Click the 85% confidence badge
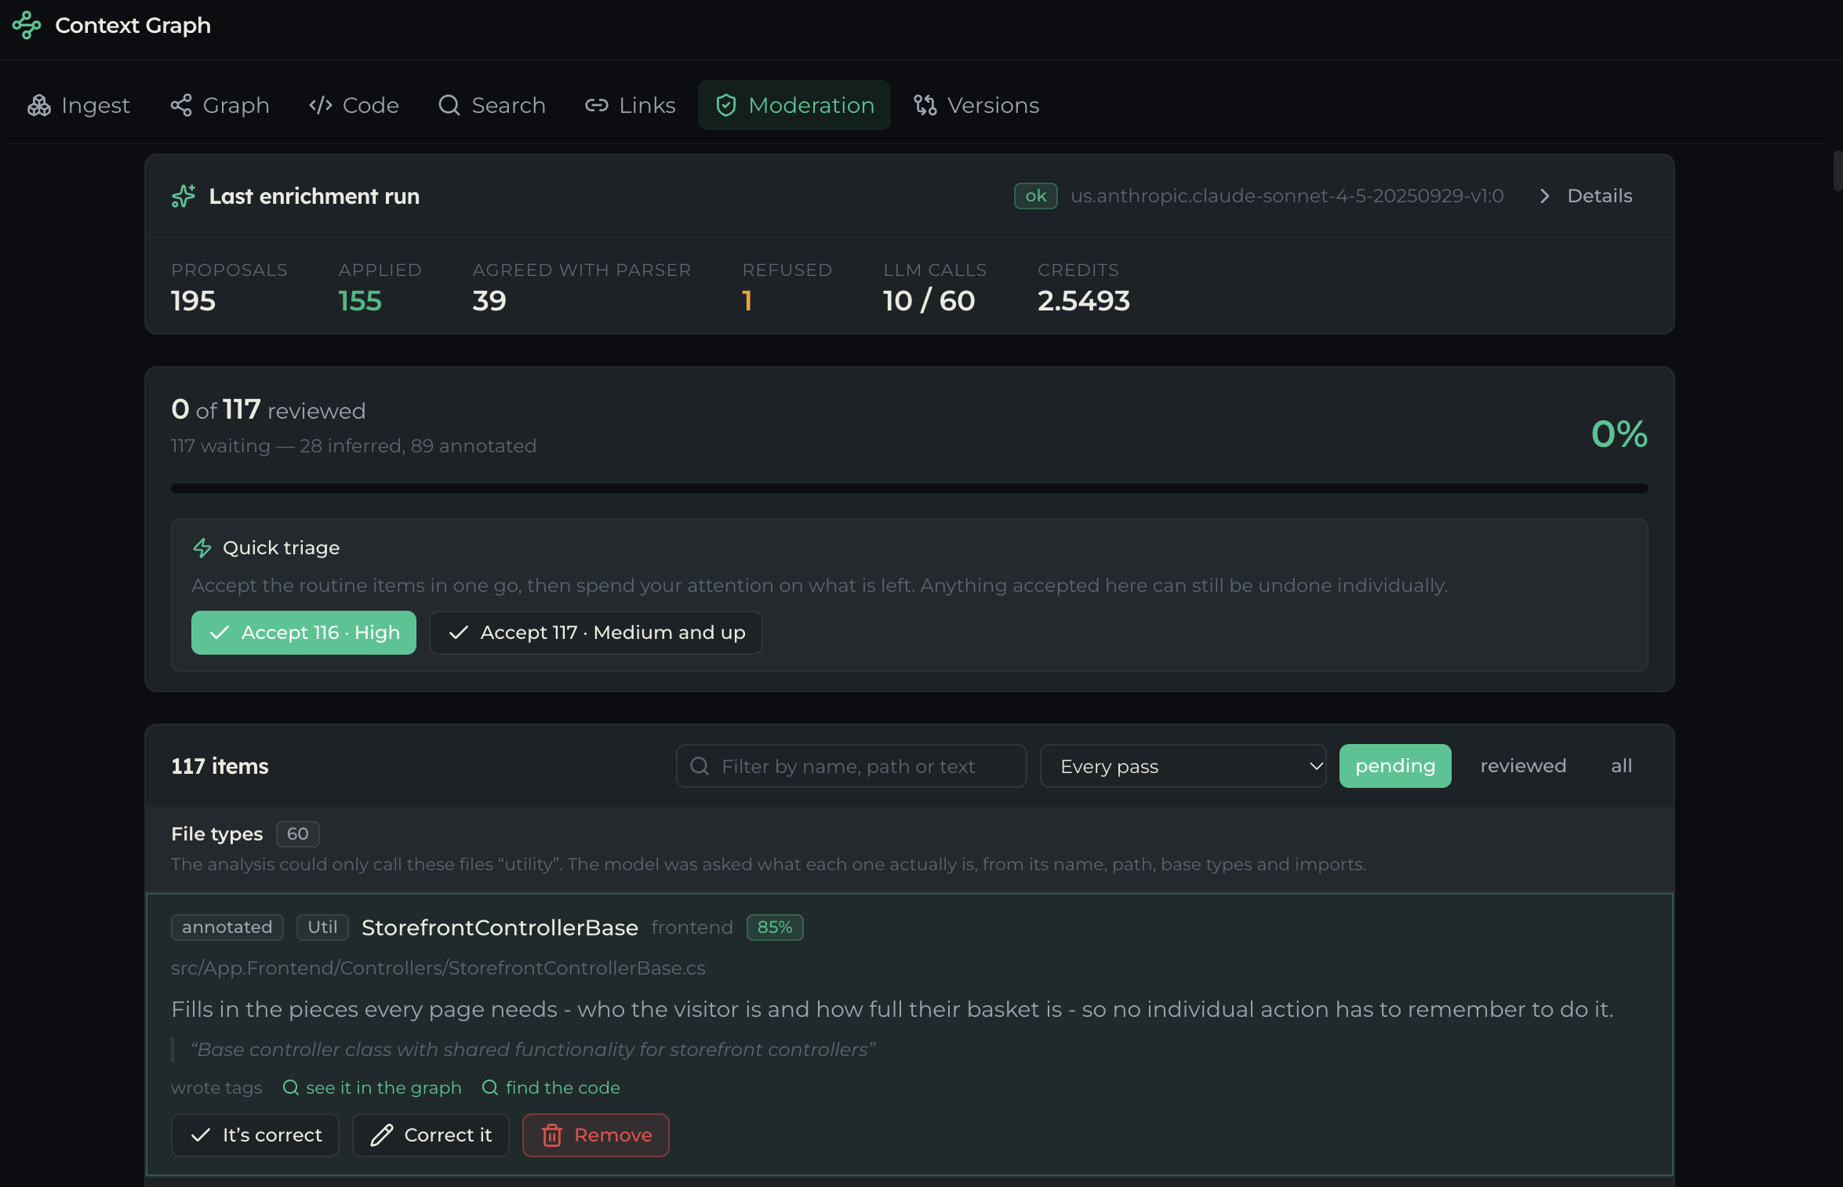 [x=775, y=927]
